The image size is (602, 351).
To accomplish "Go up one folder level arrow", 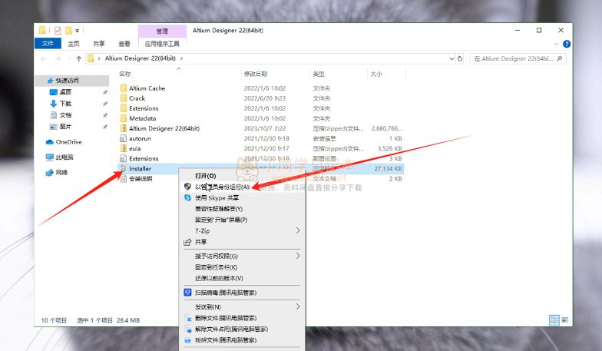I will [78, 58].
